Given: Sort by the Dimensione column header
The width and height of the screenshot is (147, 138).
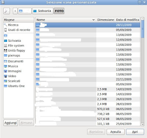Looking at the screenshot, I should pos(105,20).
